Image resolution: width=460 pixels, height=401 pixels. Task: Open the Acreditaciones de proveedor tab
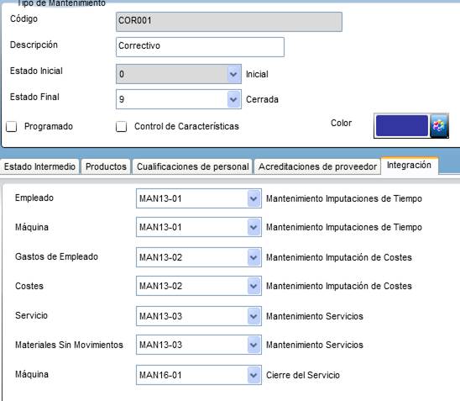pyautogui.click(x=317, y=166)
